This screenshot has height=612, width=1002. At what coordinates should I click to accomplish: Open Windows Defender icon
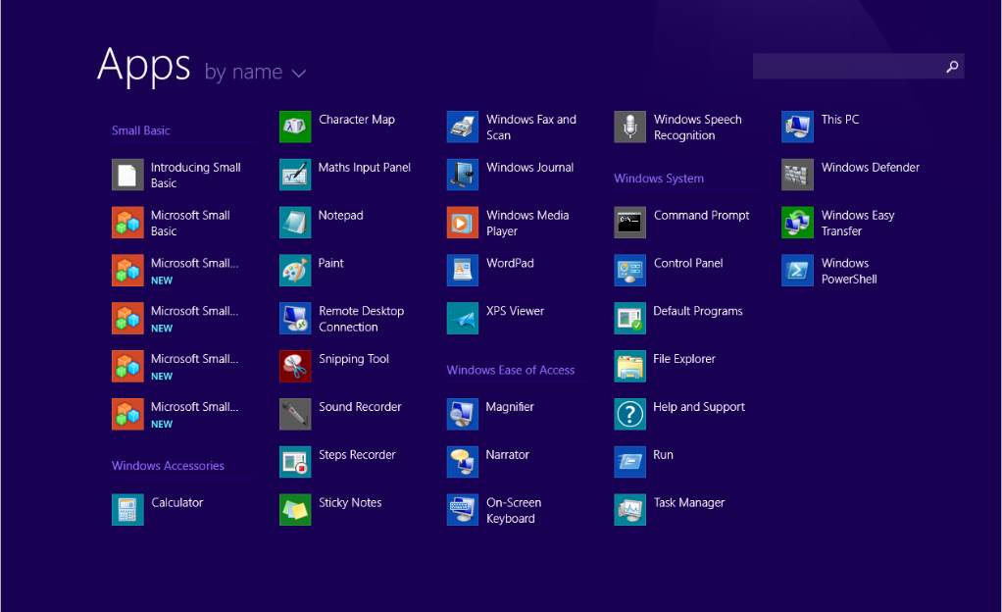797,175
